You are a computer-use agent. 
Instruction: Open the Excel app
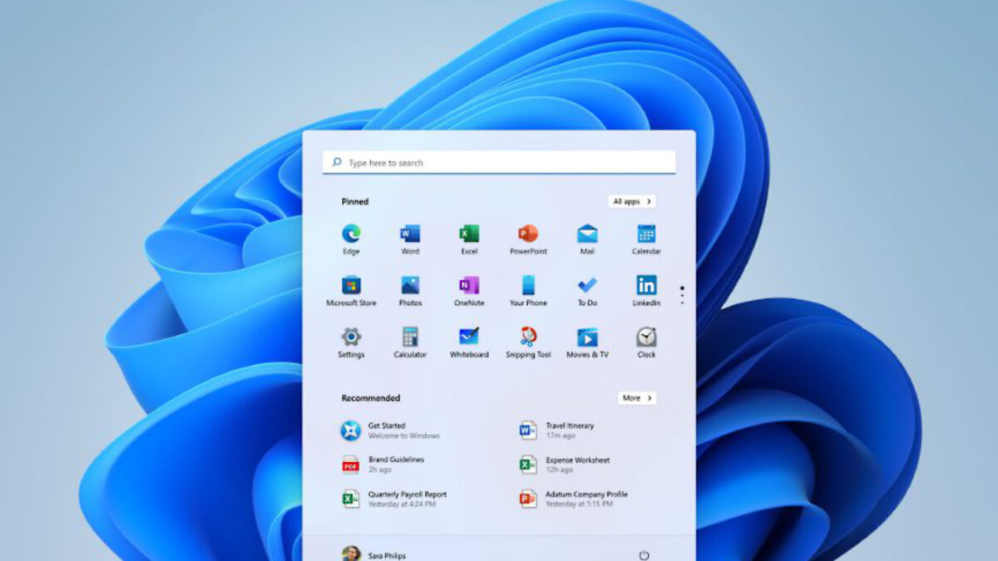pyautogui.click(x=468, y=235)
